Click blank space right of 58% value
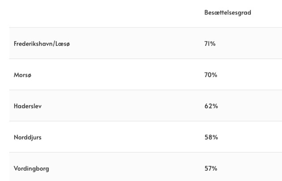 [251, 137]
